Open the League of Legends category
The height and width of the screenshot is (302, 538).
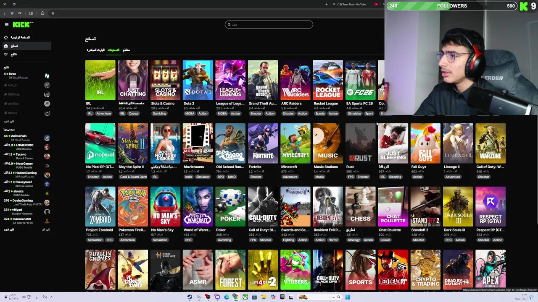coord(230,80)
